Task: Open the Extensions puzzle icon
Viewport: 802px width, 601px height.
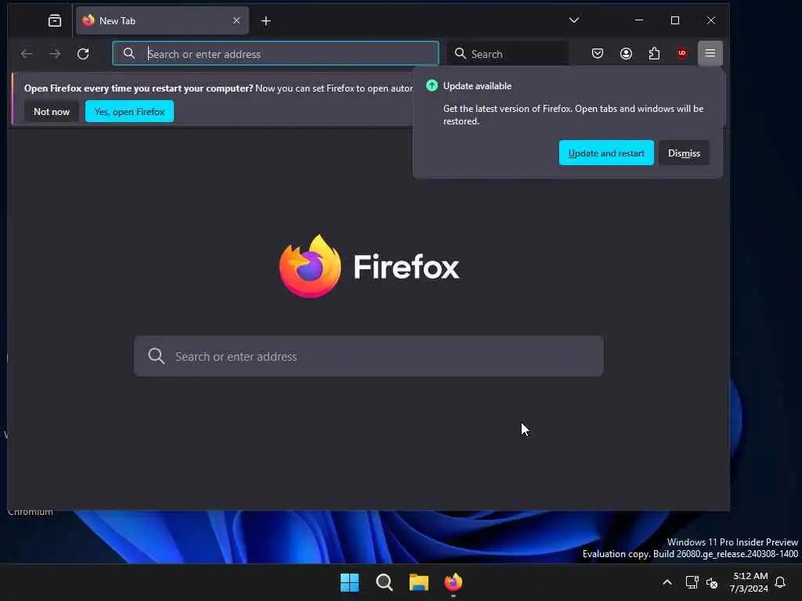Action: click(654, 53)
